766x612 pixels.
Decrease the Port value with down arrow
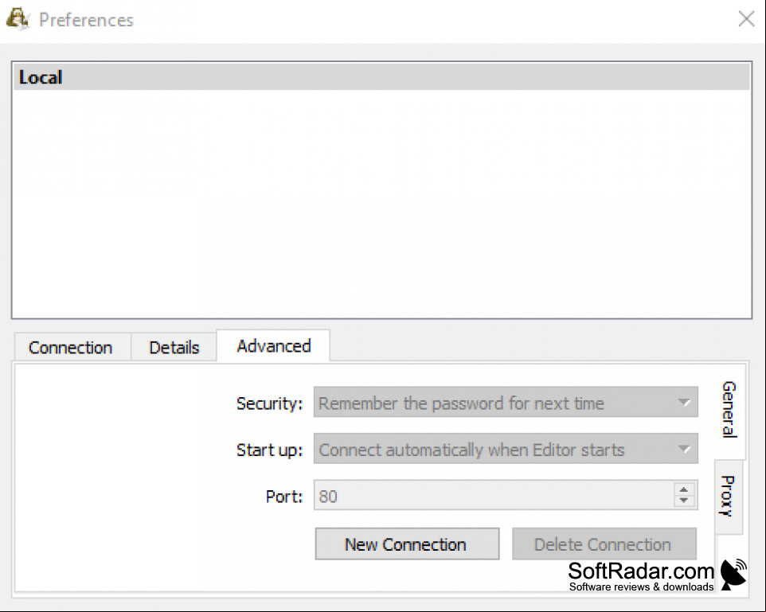pyautogui.click(x=684, y=501)
